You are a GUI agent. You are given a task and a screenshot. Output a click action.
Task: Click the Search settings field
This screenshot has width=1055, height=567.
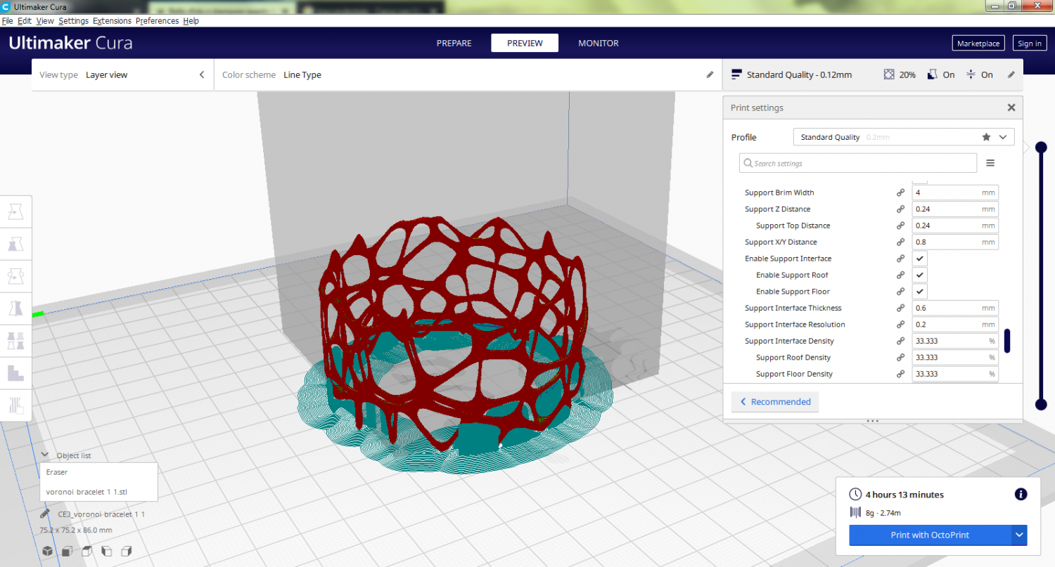click(858, 163)
